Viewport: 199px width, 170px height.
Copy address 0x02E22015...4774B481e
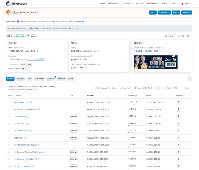[x=39, y=109]
